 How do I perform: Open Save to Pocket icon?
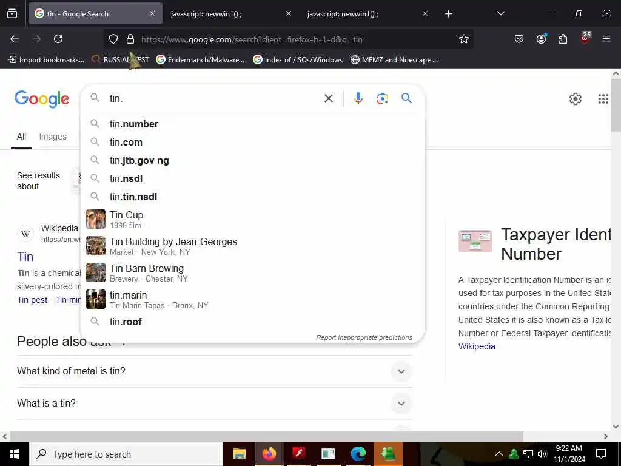coord(519,39)
